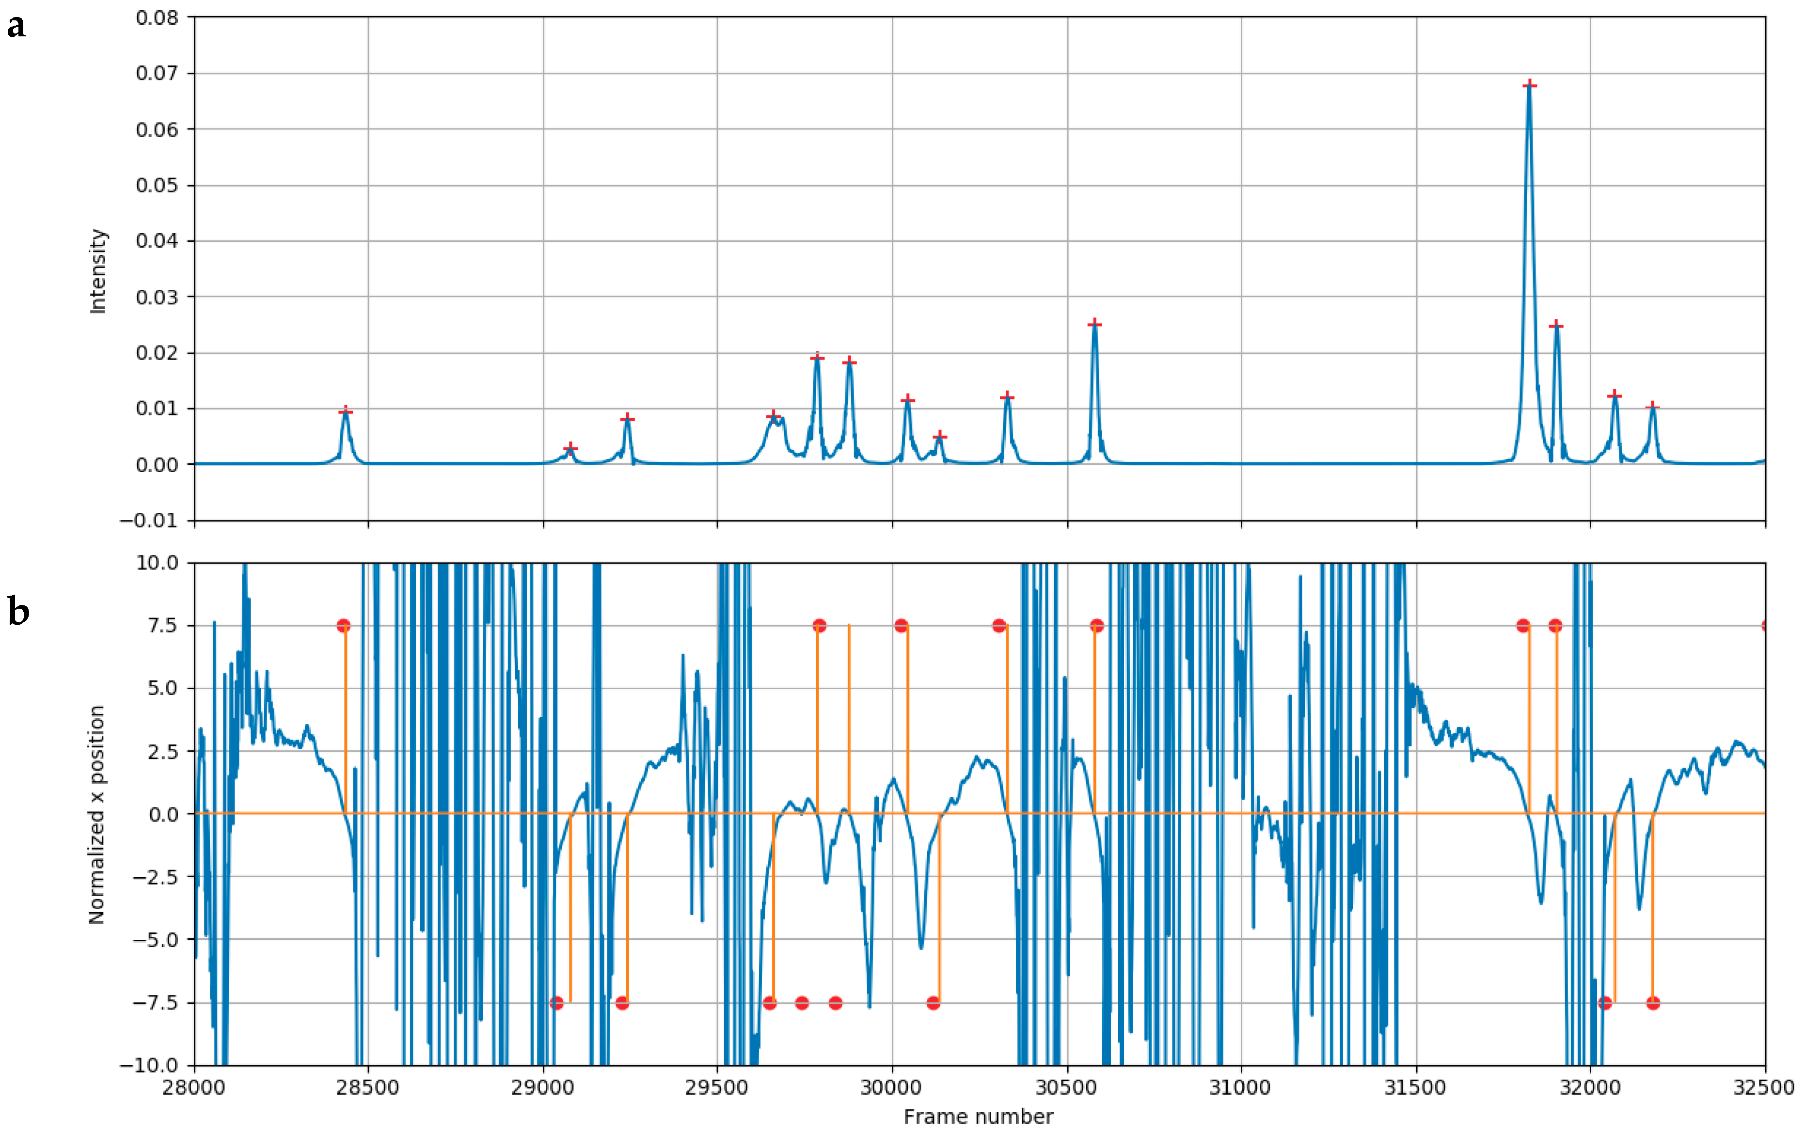Click the panel label 'a'
Image resolution: width=1805 pixels, height=1137 pixels.
(x=16, y=26)
